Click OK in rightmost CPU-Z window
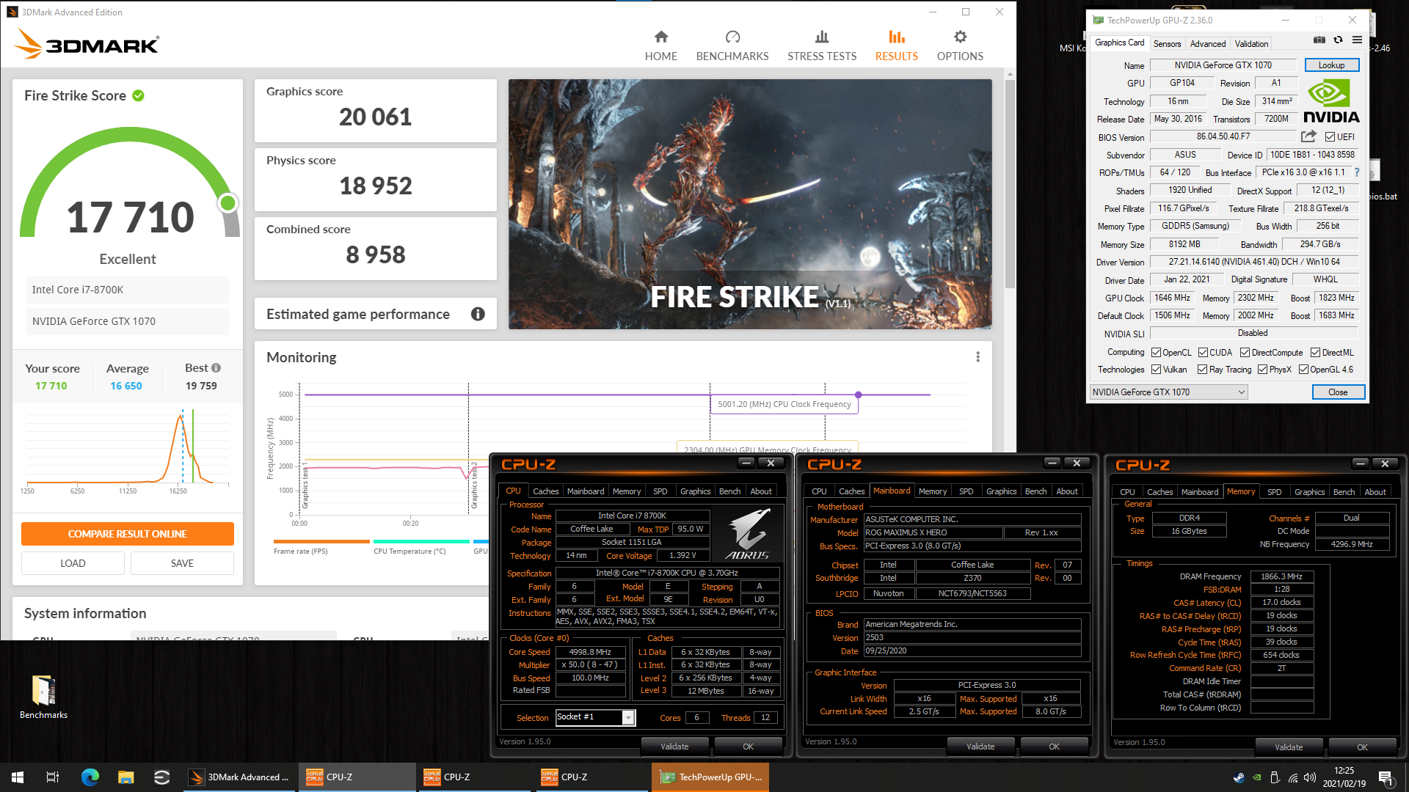The height and width of the screenshot is (792, 1409). tap(1362, 747)
